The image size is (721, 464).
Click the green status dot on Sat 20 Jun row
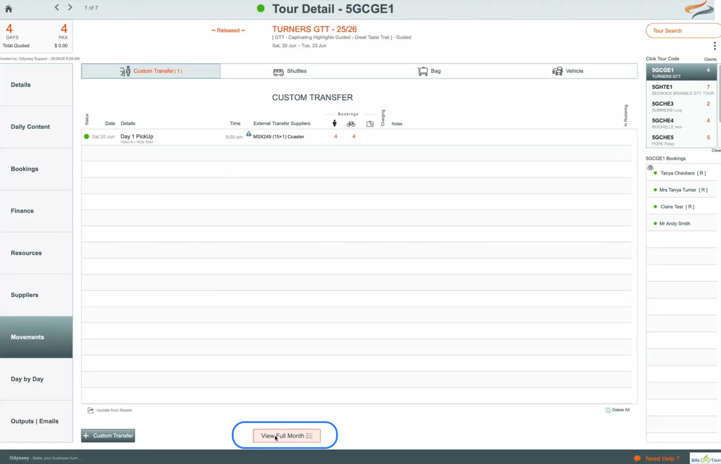pos(87,136)
